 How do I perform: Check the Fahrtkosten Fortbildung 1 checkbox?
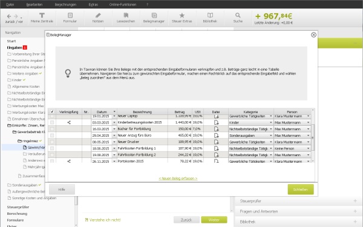(52, 148)
